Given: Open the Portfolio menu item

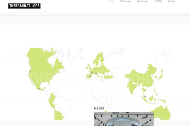Looking at the screenshot, I should coord(158,1).
